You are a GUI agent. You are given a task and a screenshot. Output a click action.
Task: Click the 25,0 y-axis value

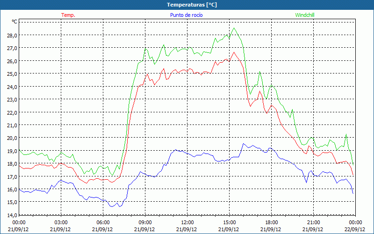(12, 74)
